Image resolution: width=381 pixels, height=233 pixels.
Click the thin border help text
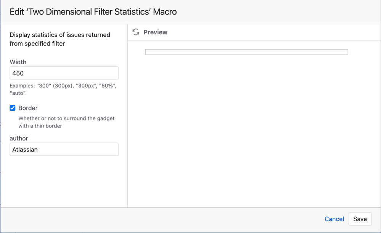click(66, 122)
